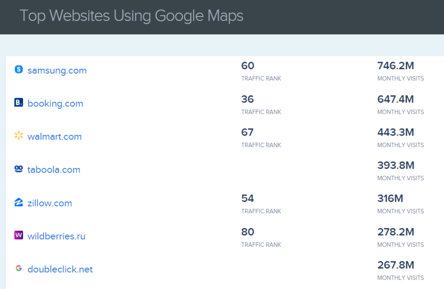Click MONTHLY VISITS label in doubleclick.net row

click(x=401, y=278)
